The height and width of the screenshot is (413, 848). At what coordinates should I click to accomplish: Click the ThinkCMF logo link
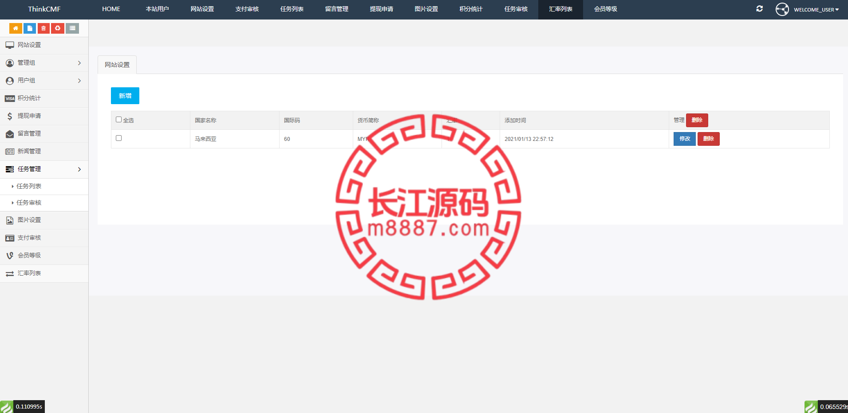tap(44, 9)
